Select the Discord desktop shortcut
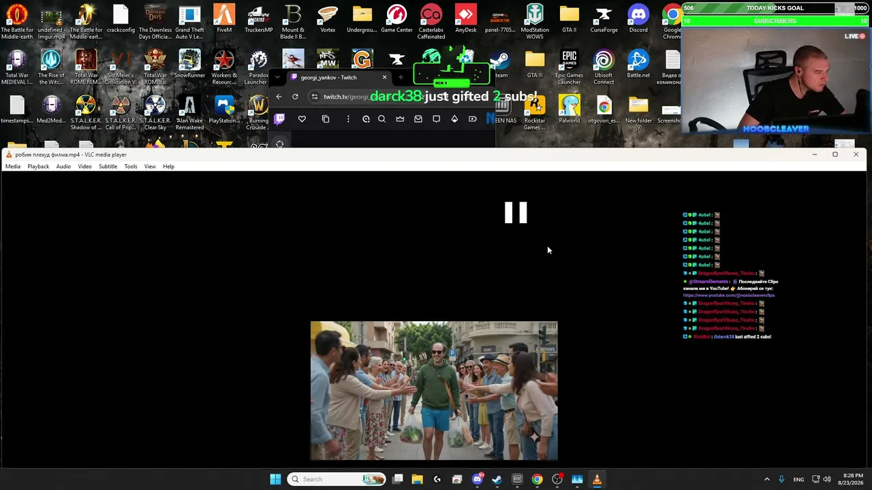The height and width of the screenshot is (490, 872). click(x=638, y=19)
